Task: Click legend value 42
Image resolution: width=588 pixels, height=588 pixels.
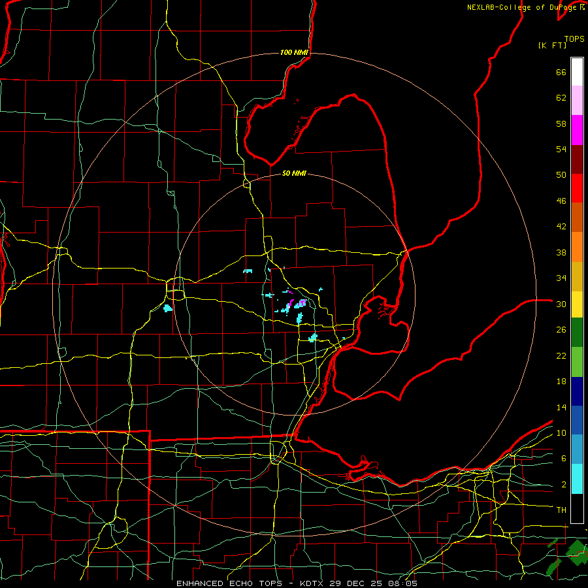Action: pos(561,227)
